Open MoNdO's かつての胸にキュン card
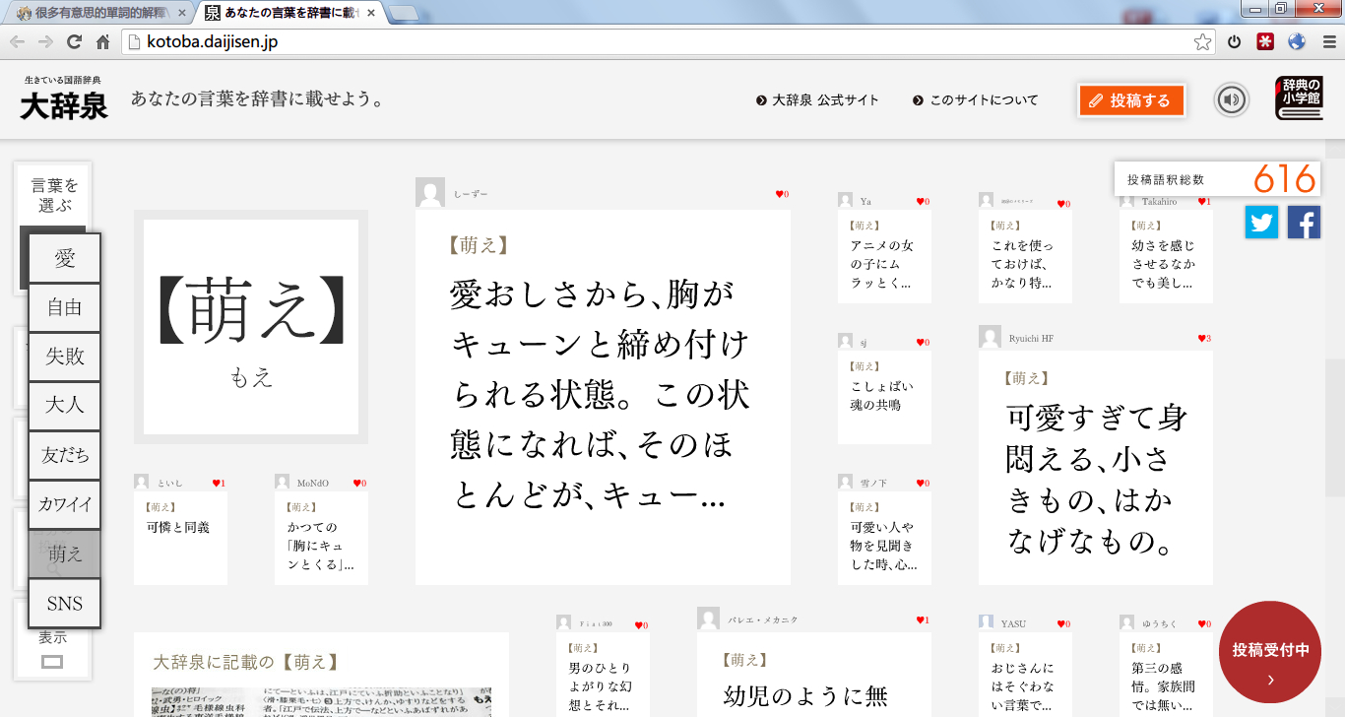 click(x=321, y=538)
